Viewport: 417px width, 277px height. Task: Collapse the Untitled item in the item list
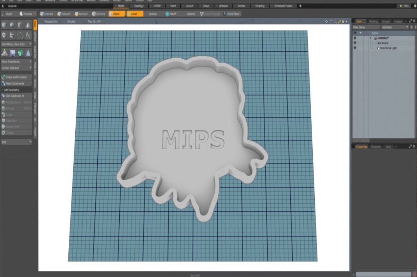click(x=371, y=38)
